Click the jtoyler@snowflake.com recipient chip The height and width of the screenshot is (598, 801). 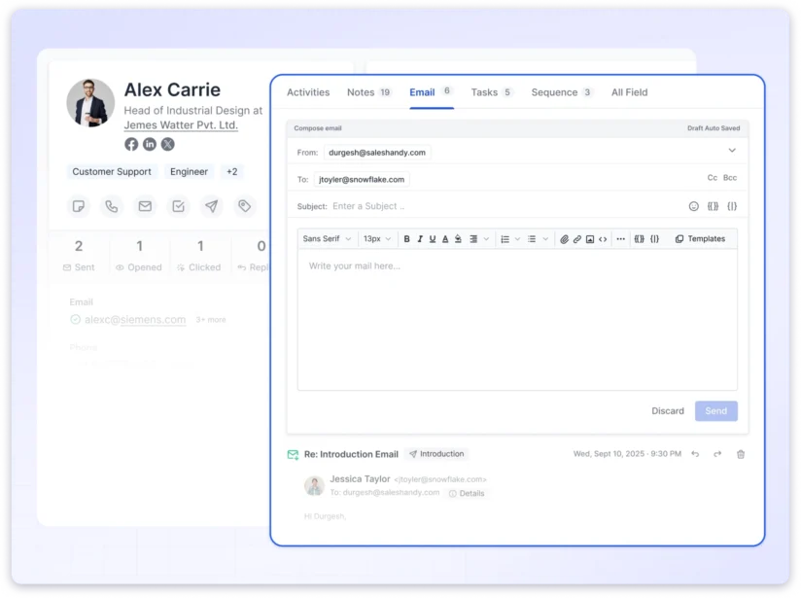(362, 179)
